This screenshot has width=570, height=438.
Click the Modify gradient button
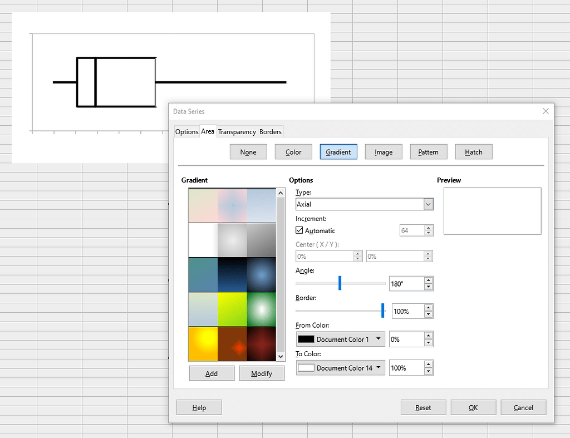[x=262, y=373]
